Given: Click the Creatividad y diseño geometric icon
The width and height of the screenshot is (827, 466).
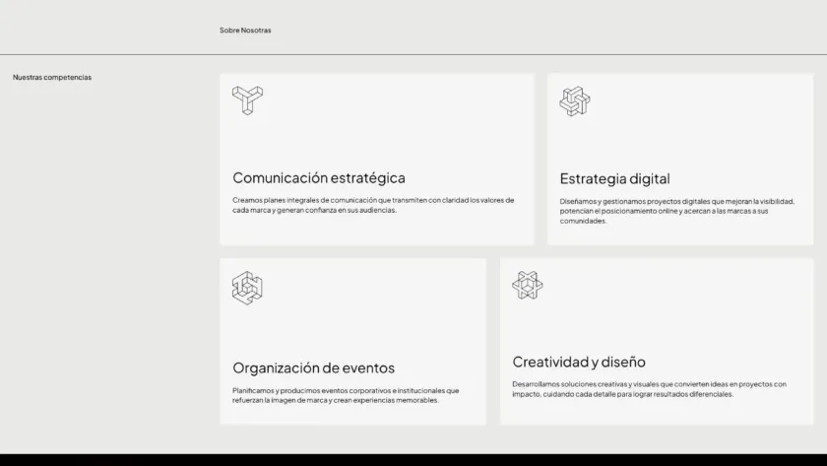Looking at the screenshot, I should coord(528,286).
